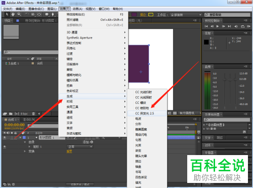Click the Play button in preview panel

(x=218, y=26)
